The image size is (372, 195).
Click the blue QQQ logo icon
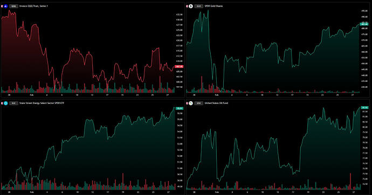6,6
